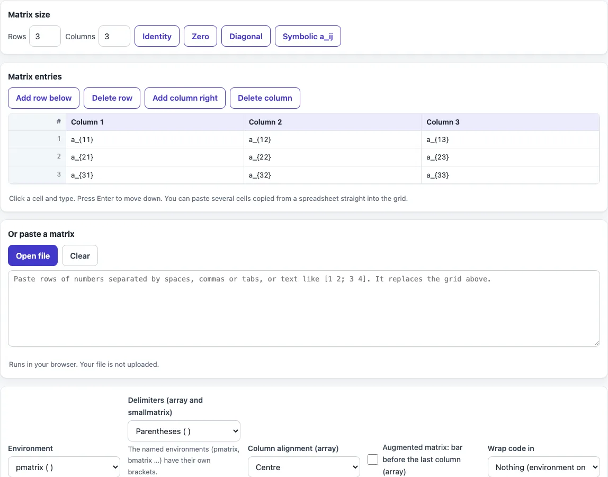
Task: Select cell containing a_{32}
Action: tap(332, 175)
